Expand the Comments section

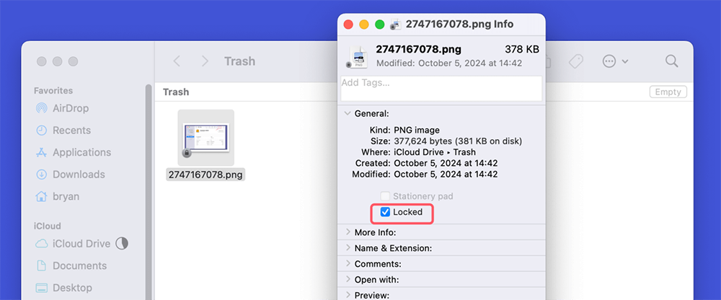tap(348, 264)
